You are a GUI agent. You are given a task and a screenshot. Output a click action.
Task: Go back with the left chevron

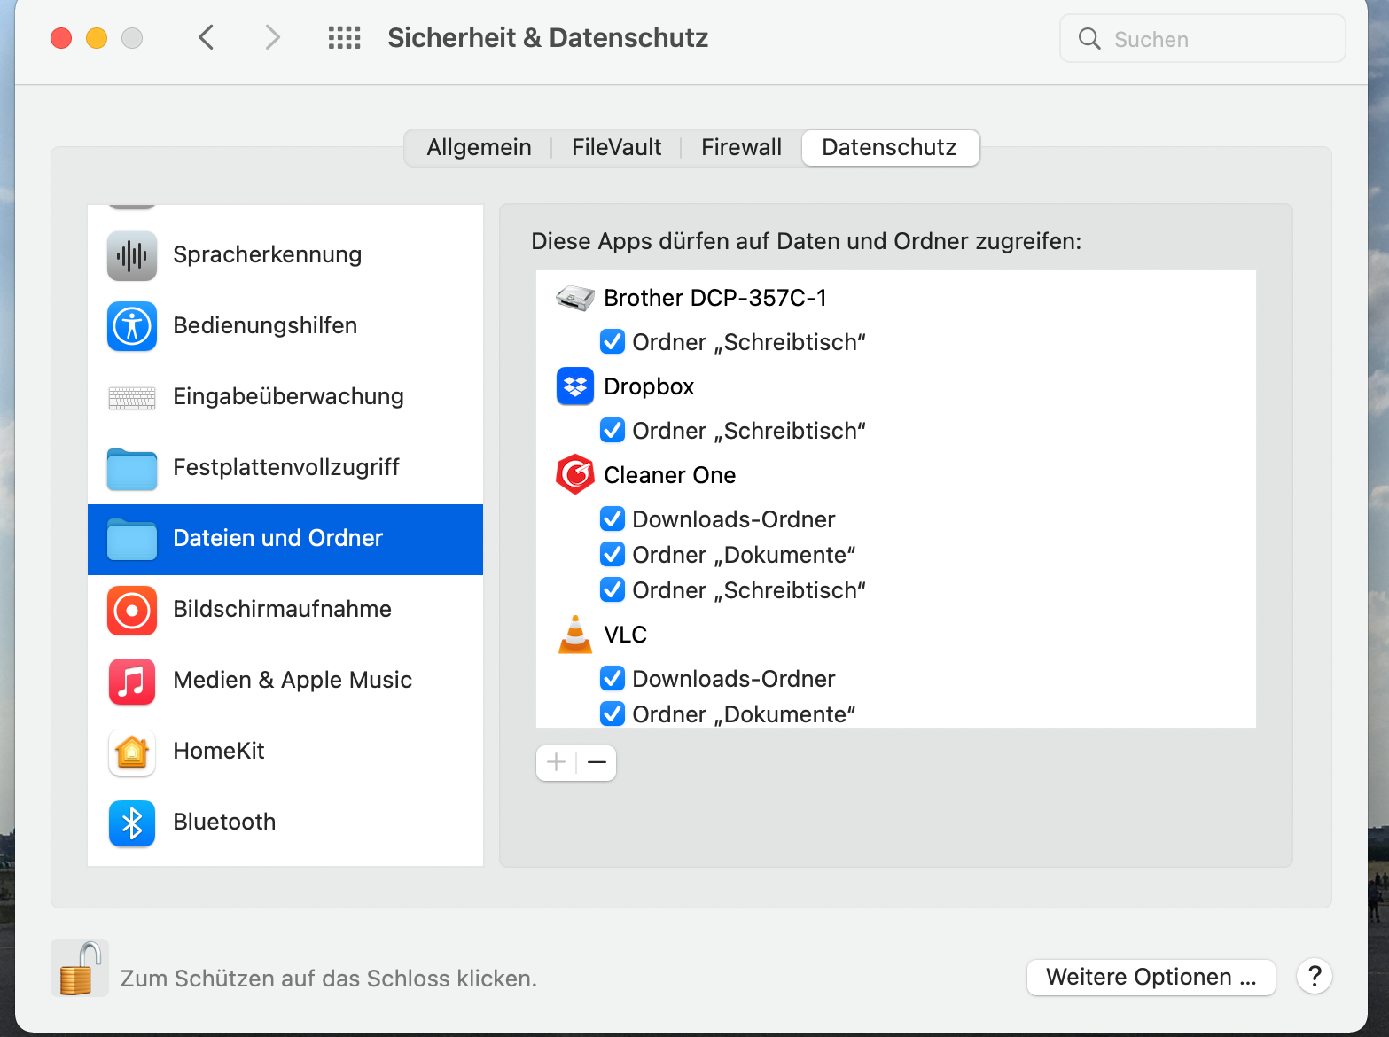tap(207, 38)
